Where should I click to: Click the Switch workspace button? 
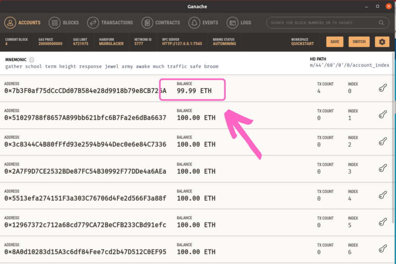(359, 42)
